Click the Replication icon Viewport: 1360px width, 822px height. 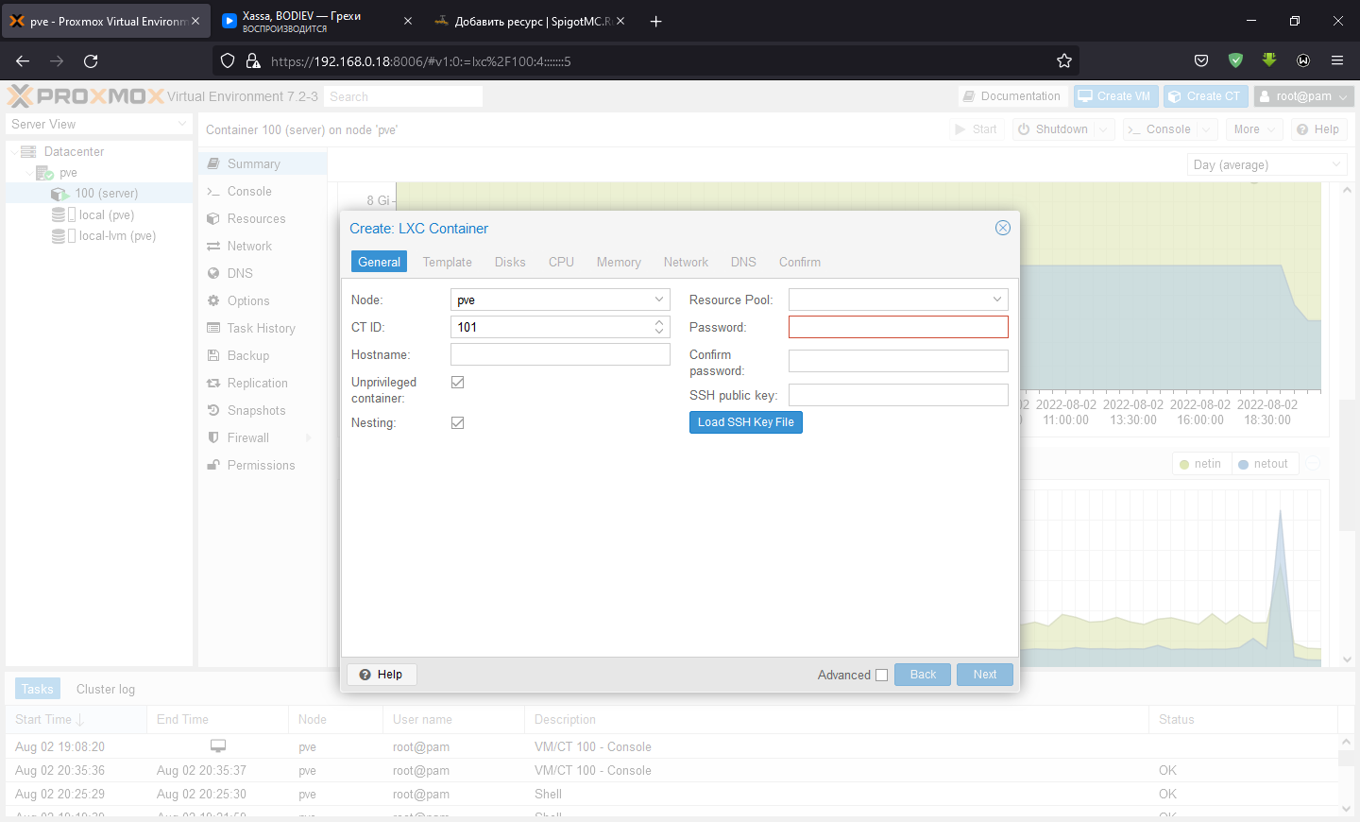(213, 383)
